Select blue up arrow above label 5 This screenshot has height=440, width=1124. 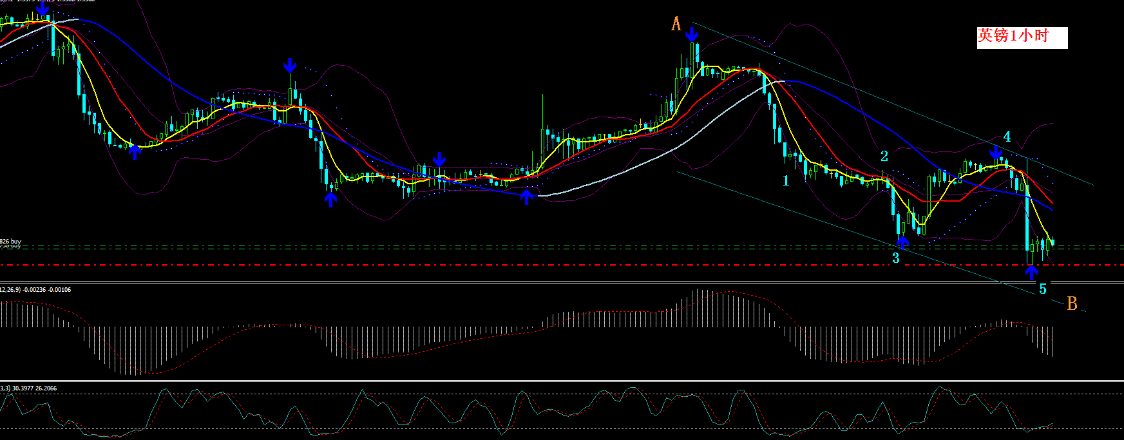coord(1031,273)
